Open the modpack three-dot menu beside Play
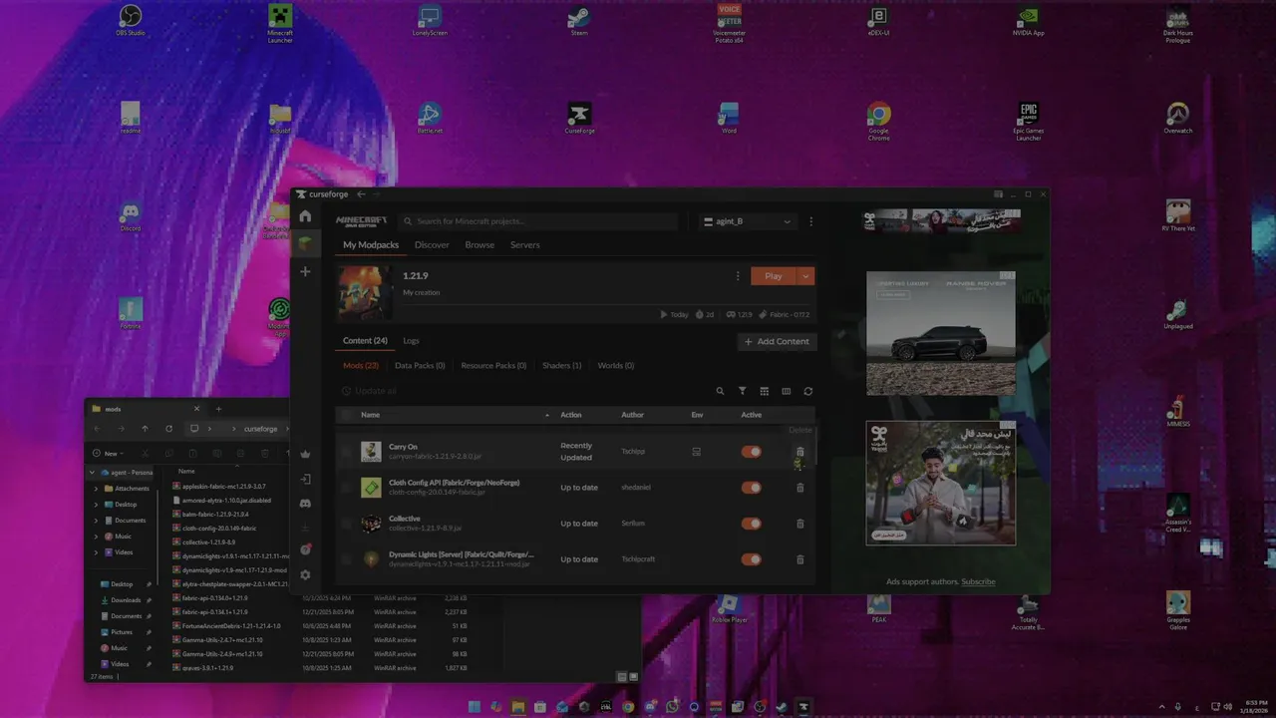1276x718 pixels. [x=738, y=276]
